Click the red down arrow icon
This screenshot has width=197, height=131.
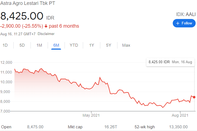pyautogui.click(x=46, y=26)
